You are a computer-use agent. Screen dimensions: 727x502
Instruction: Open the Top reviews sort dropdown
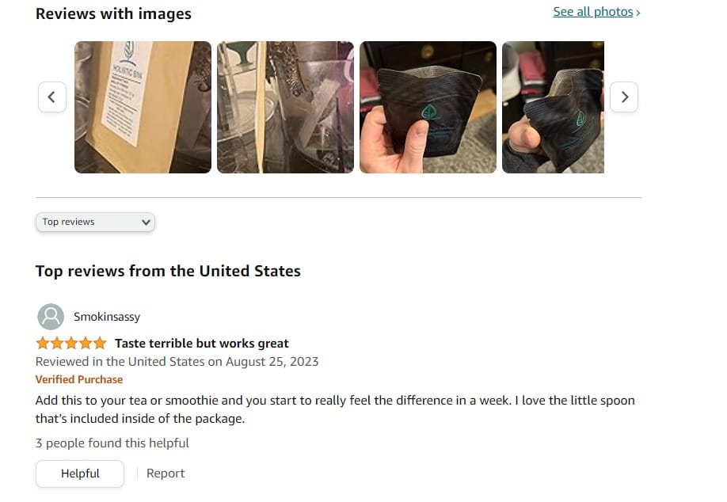tap(96, 222)
